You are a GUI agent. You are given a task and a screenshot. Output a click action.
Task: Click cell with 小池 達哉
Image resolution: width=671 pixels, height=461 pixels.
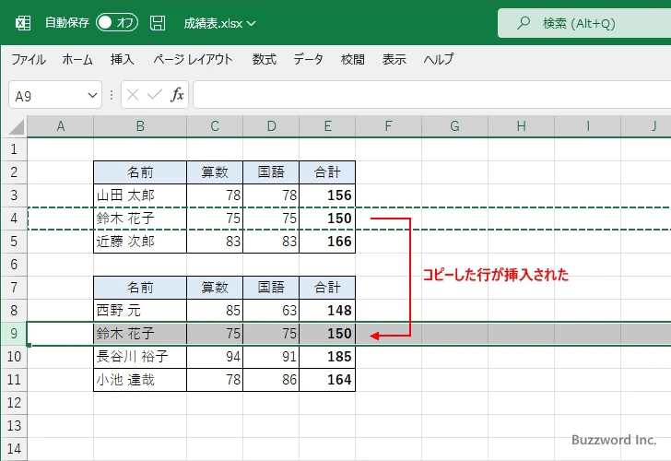(x=140, y=380)
